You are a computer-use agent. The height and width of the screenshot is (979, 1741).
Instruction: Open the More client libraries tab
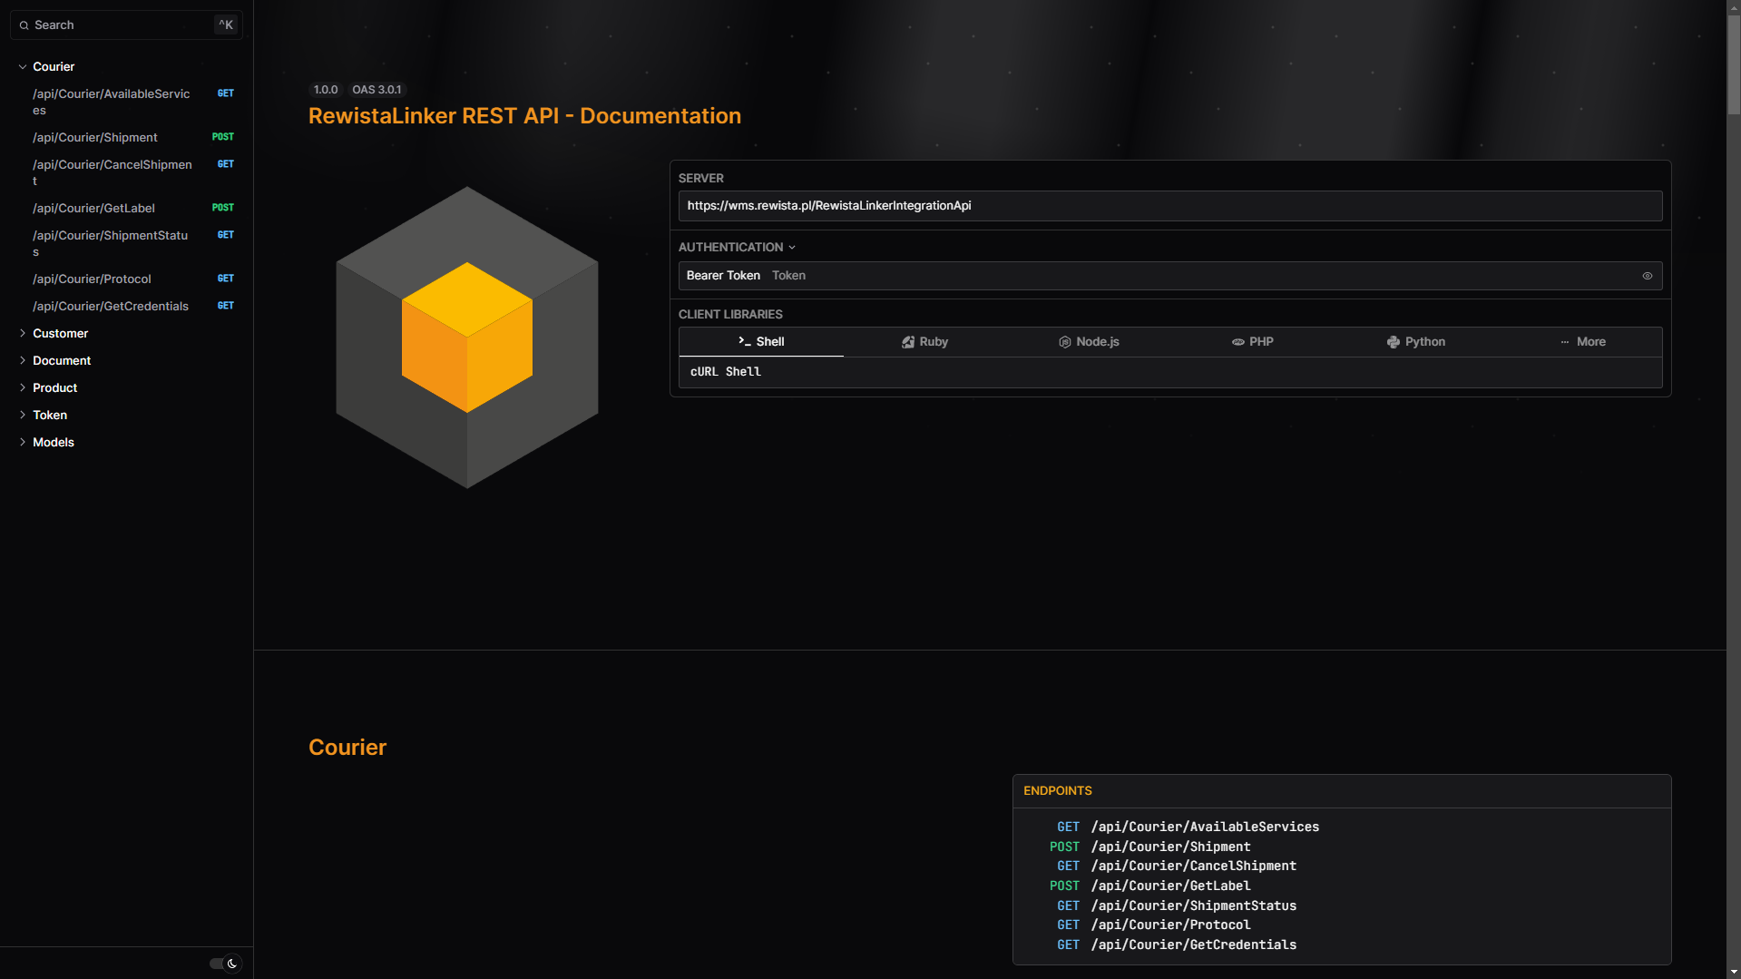coord(1582,342)
